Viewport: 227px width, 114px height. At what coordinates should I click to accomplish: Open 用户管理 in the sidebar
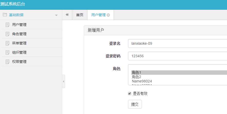click(19, 25)
